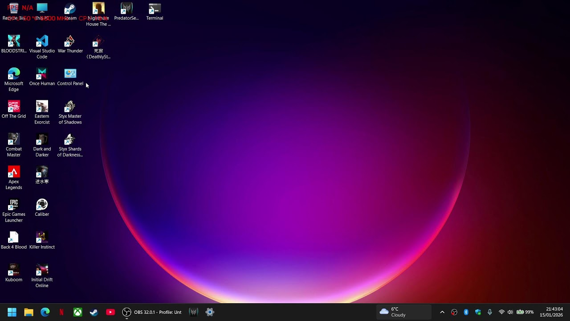Click the microphone tray icon
Image resolution: width=570 pixels, height=321 pixels.
point(490,312)
